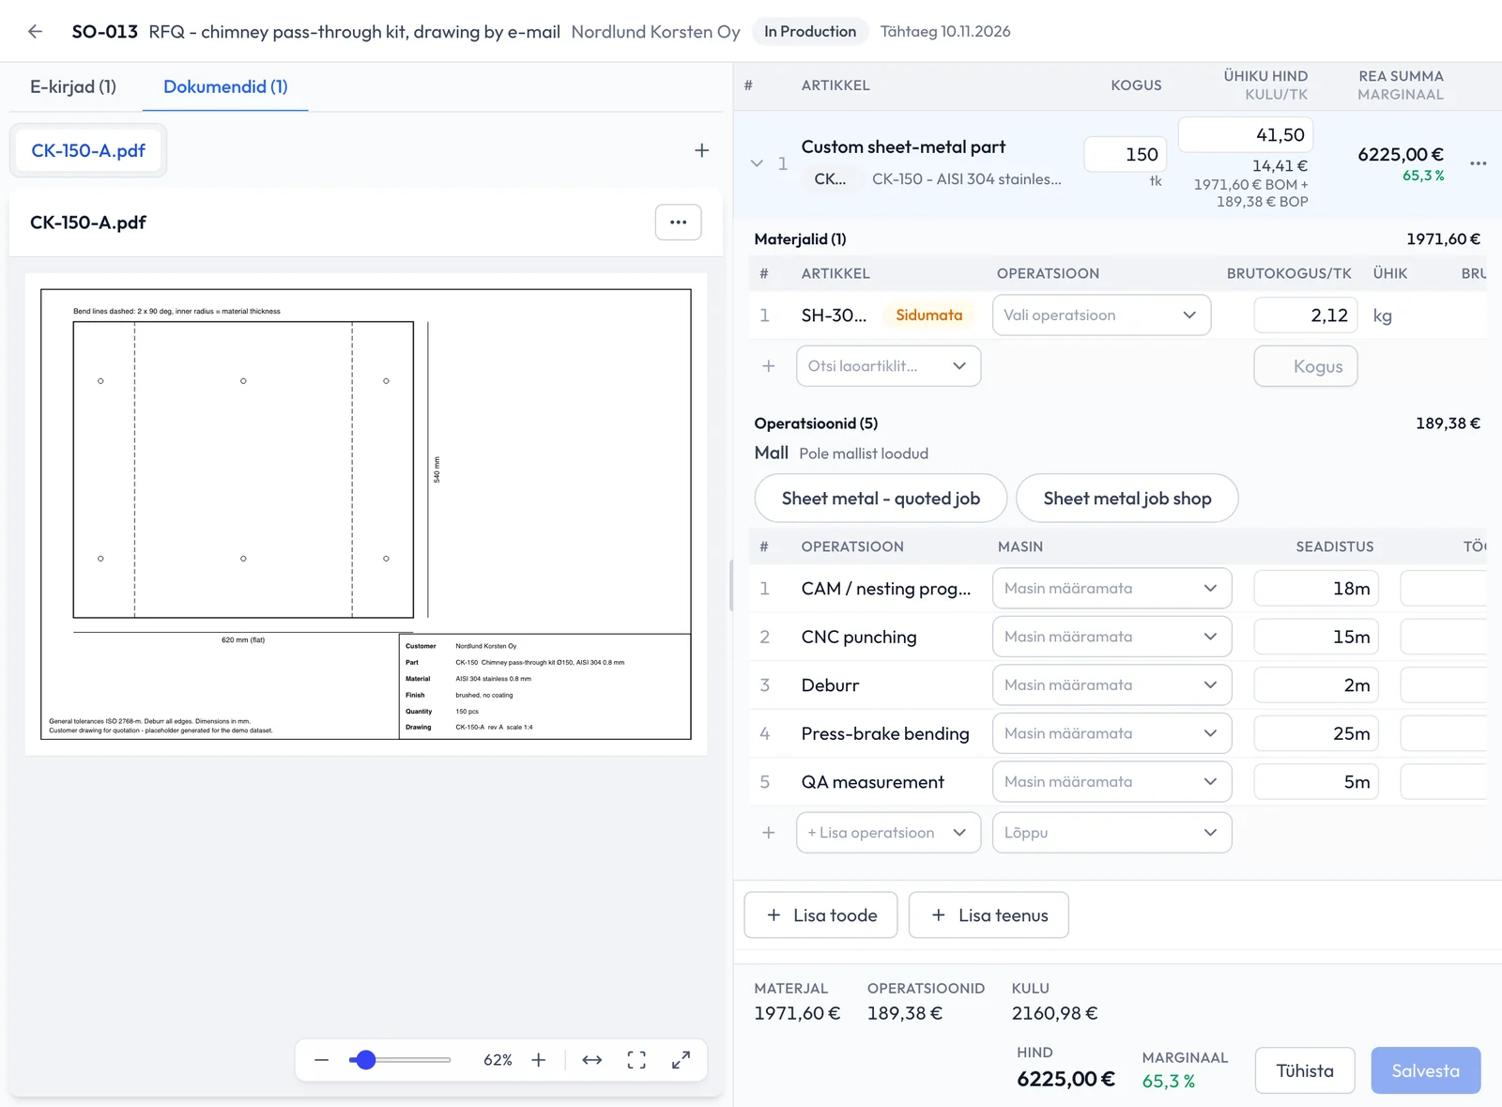This screenshot has width=1502, height=1107.
Task: Click Lisa teenus button
Action: tap(989, 915)
